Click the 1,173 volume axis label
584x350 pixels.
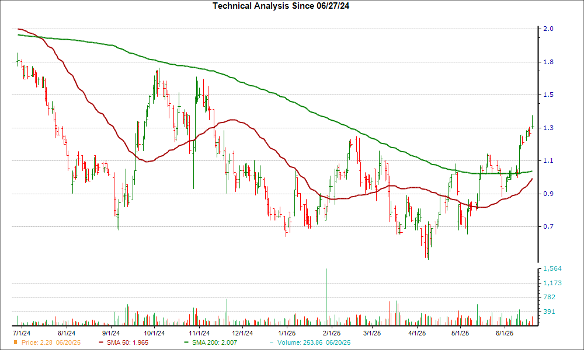[x=552, y=283]
